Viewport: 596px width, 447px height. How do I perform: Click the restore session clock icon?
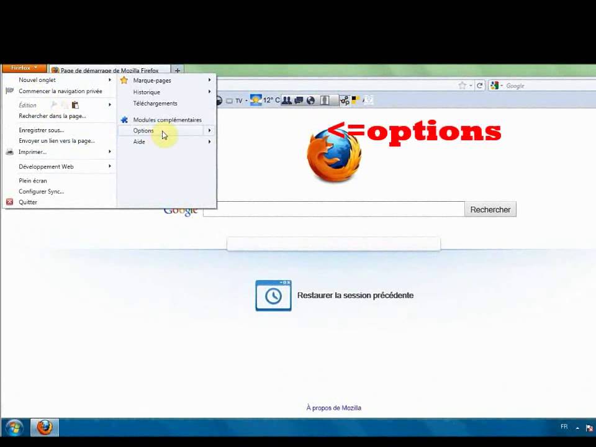pos(273,296)
